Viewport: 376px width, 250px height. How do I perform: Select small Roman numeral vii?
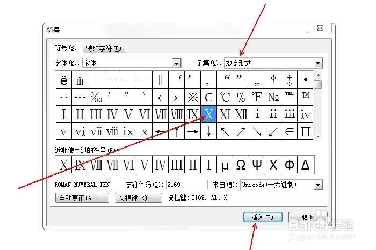(x=96, y=131)
